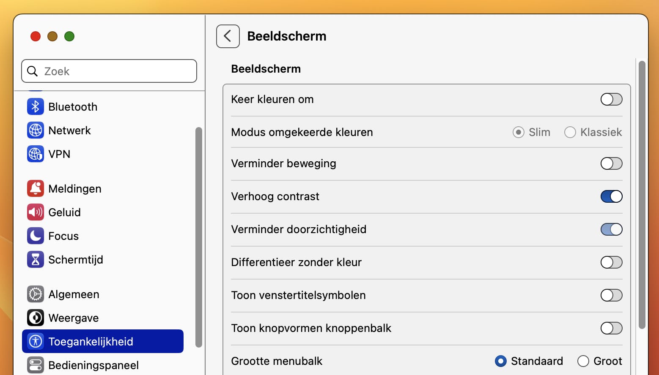The width and height of the screenshot is (659, 375).
Task: Click the main panel vertical scrollbar
Action: point(642,194)
